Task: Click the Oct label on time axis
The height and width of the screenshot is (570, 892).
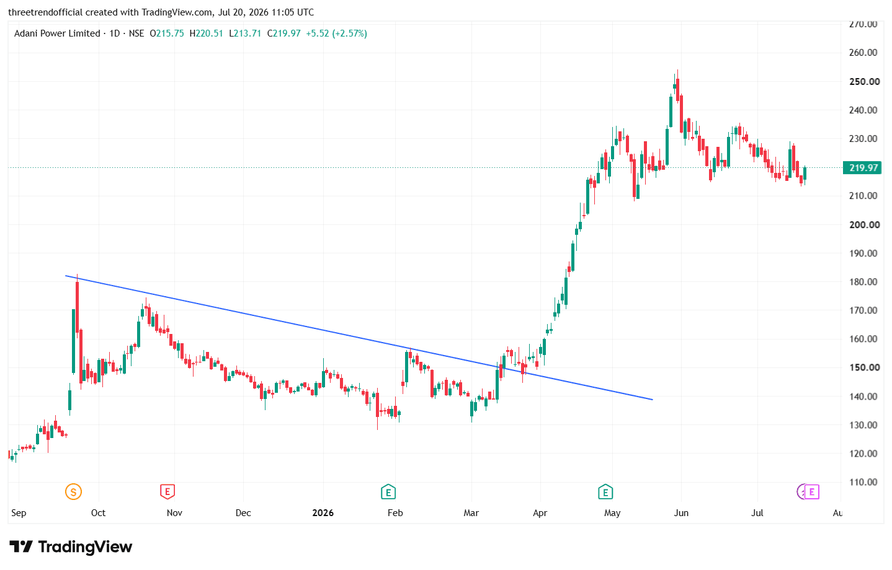Action: 98,513
